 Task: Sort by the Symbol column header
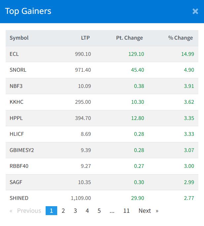tap(19, 38)
